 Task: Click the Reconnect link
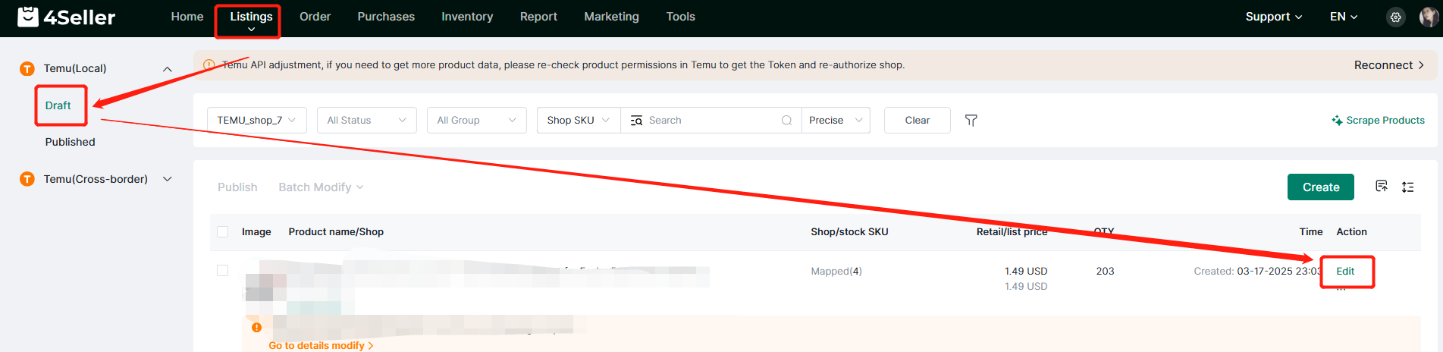[1389, 65]
